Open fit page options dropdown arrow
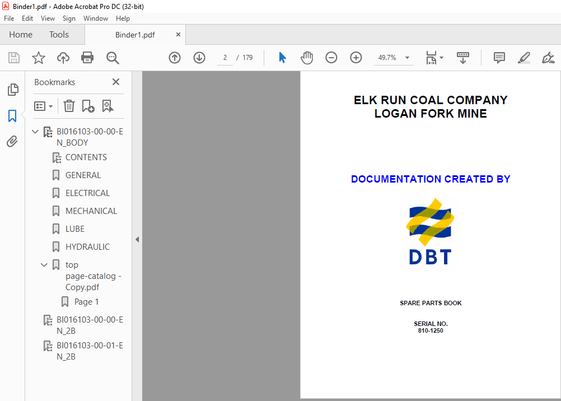 click(442, 58)
